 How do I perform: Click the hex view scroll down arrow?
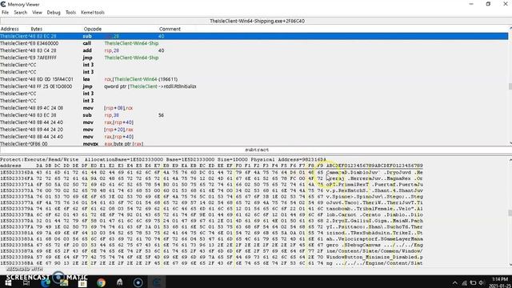[x=510, y=265]
